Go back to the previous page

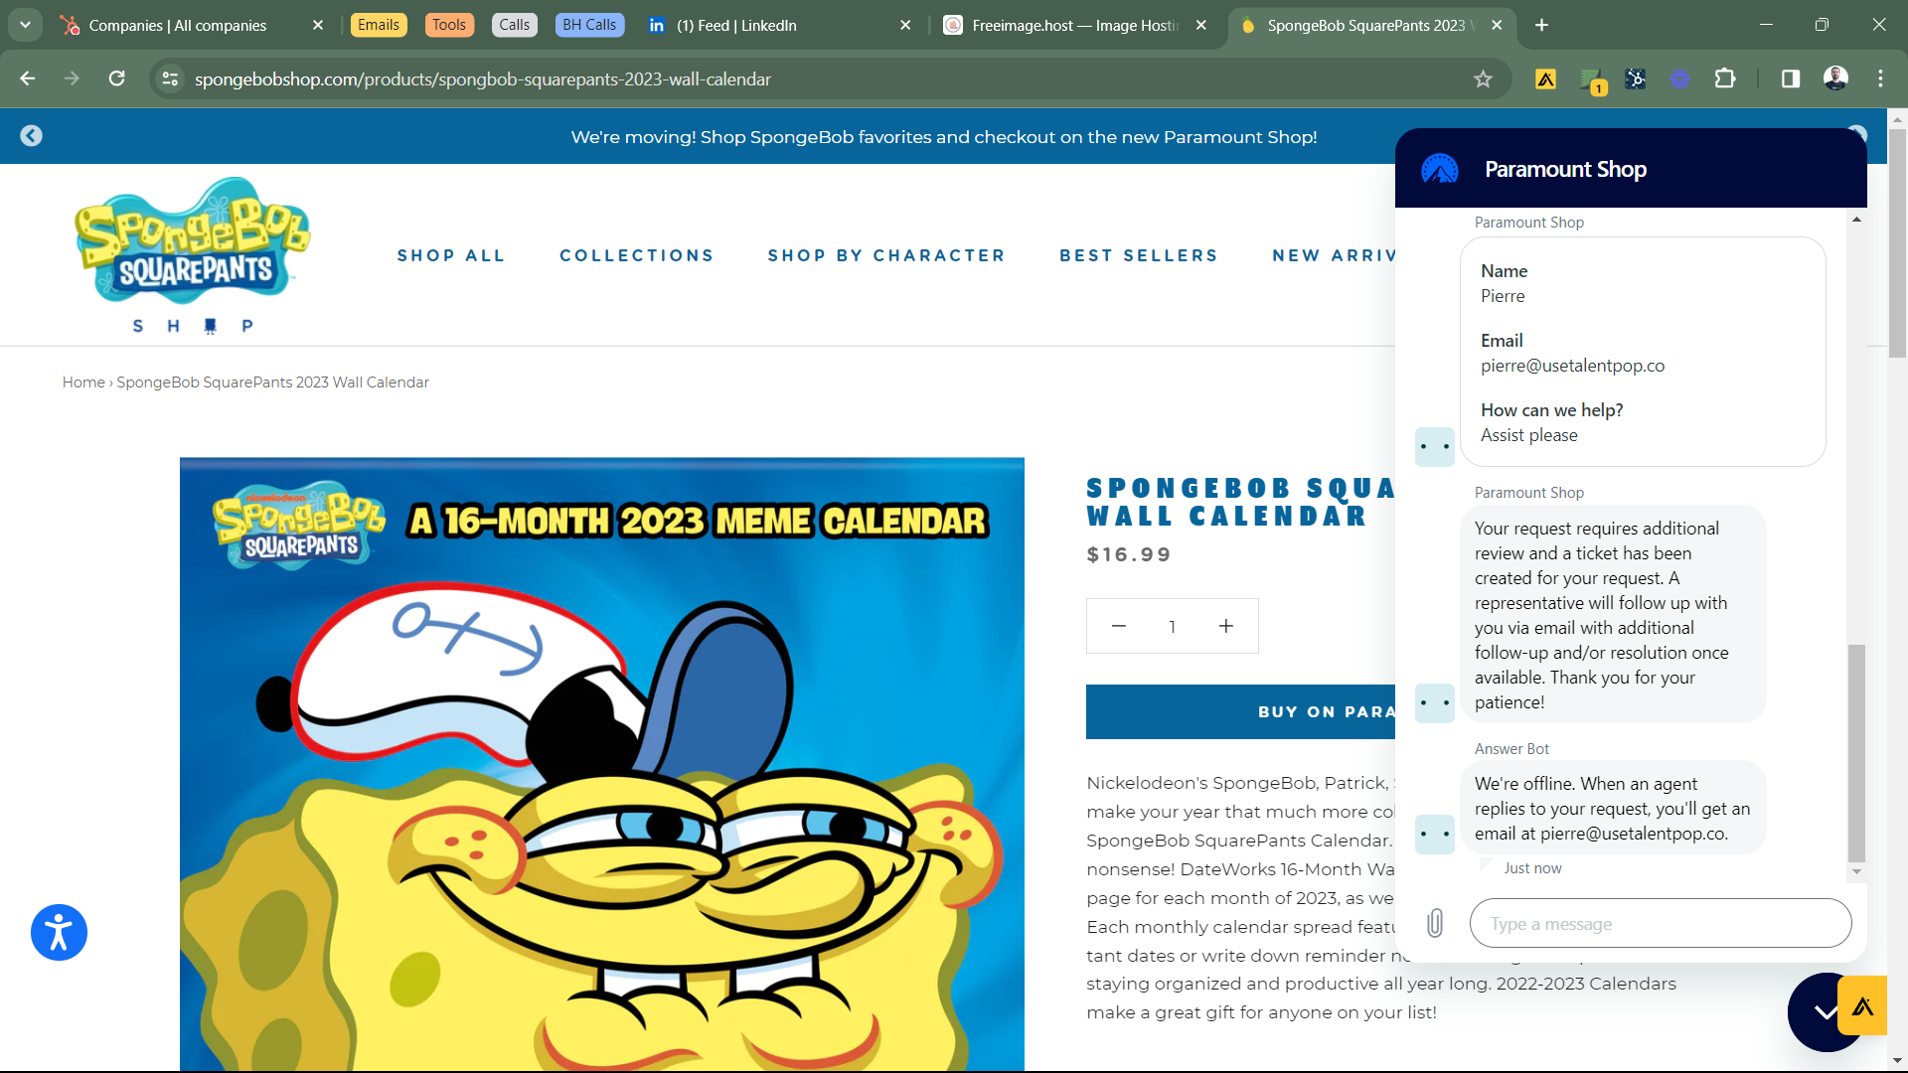(27, 78)
